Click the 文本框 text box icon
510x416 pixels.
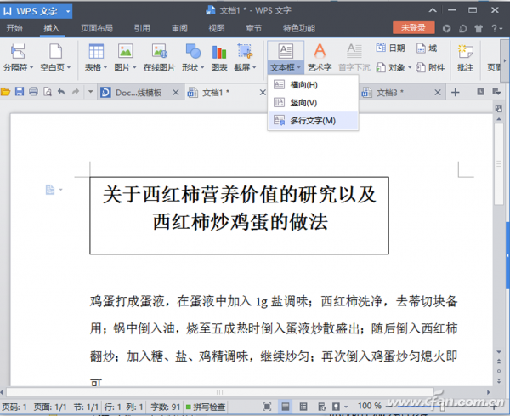(286, 51)
